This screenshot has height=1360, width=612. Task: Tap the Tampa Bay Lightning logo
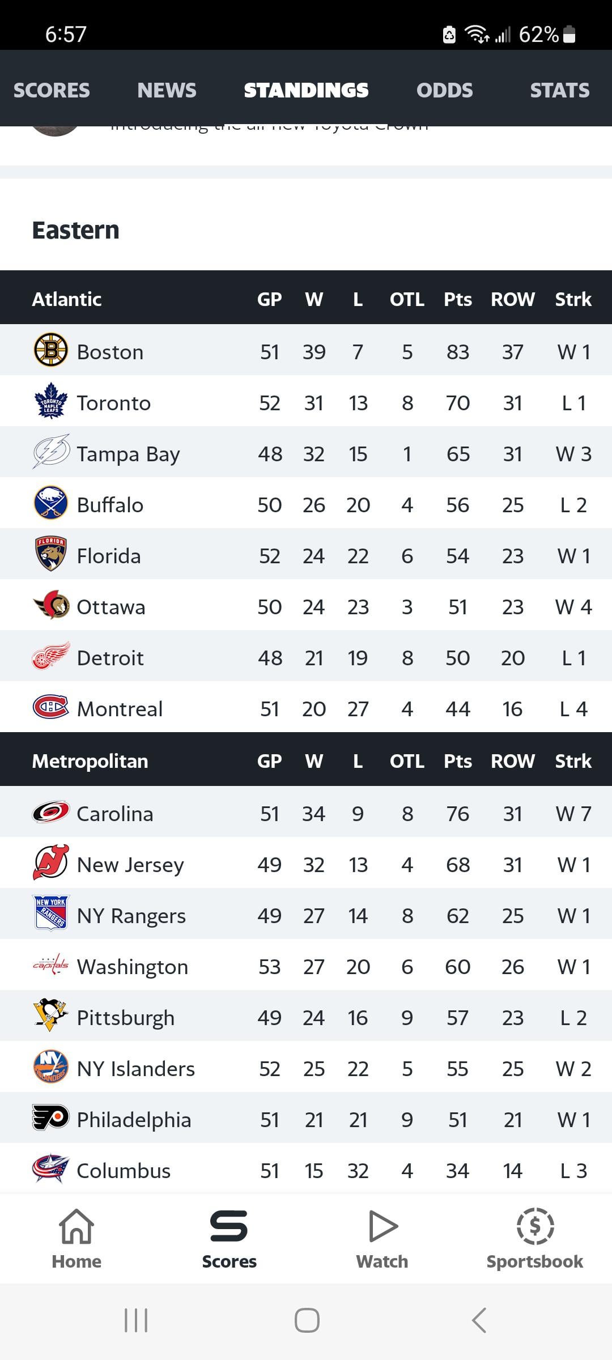click(50, 452)
